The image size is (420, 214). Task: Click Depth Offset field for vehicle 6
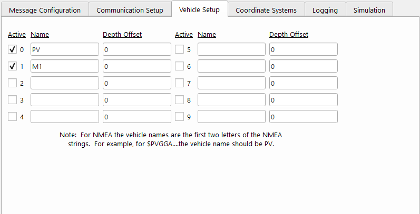(x=303, y=67)
